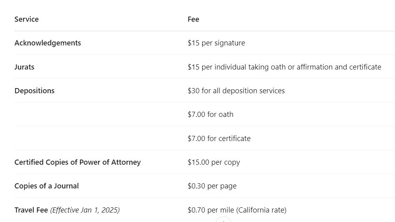Select the Copies of a Journal label
395x222 pixels.
tap(47, 186)
